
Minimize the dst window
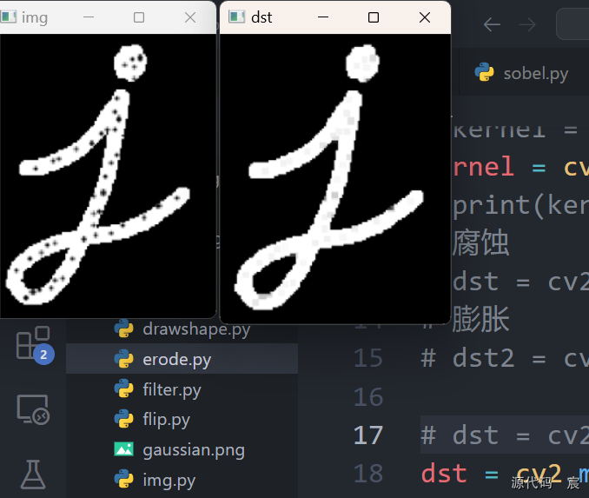[x=323, y=17]
